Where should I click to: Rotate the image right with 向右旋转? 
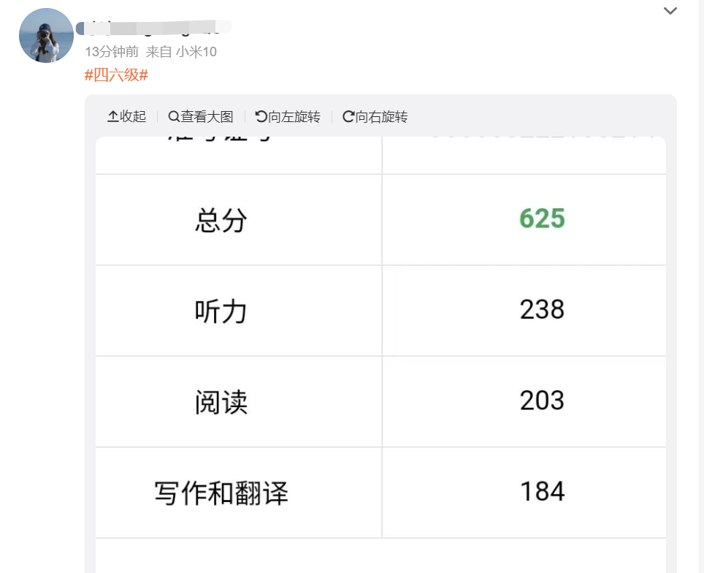375,116
